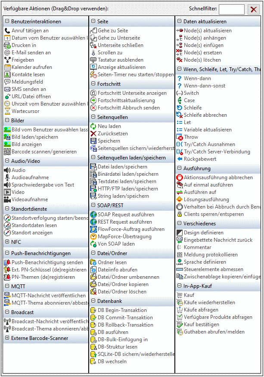This screenshot has height=377, width=264.
Task: Click the phone icon for Anruf tätigen an
Action: (x=7, y=31)
